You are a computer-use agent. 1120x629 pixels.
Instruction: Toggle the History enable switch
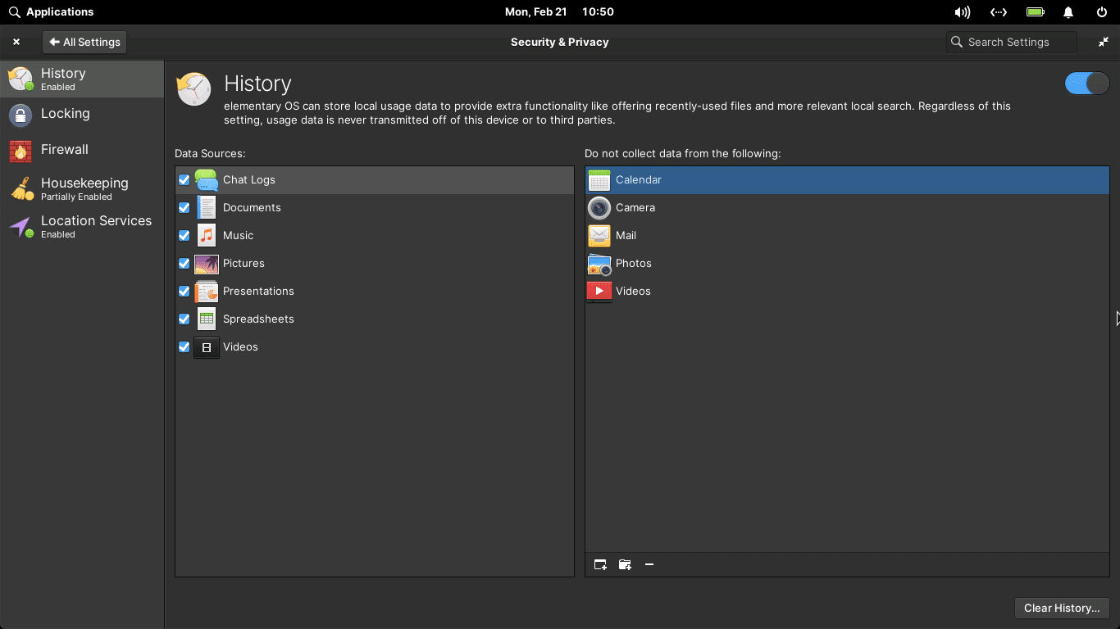coord(1086,84)
